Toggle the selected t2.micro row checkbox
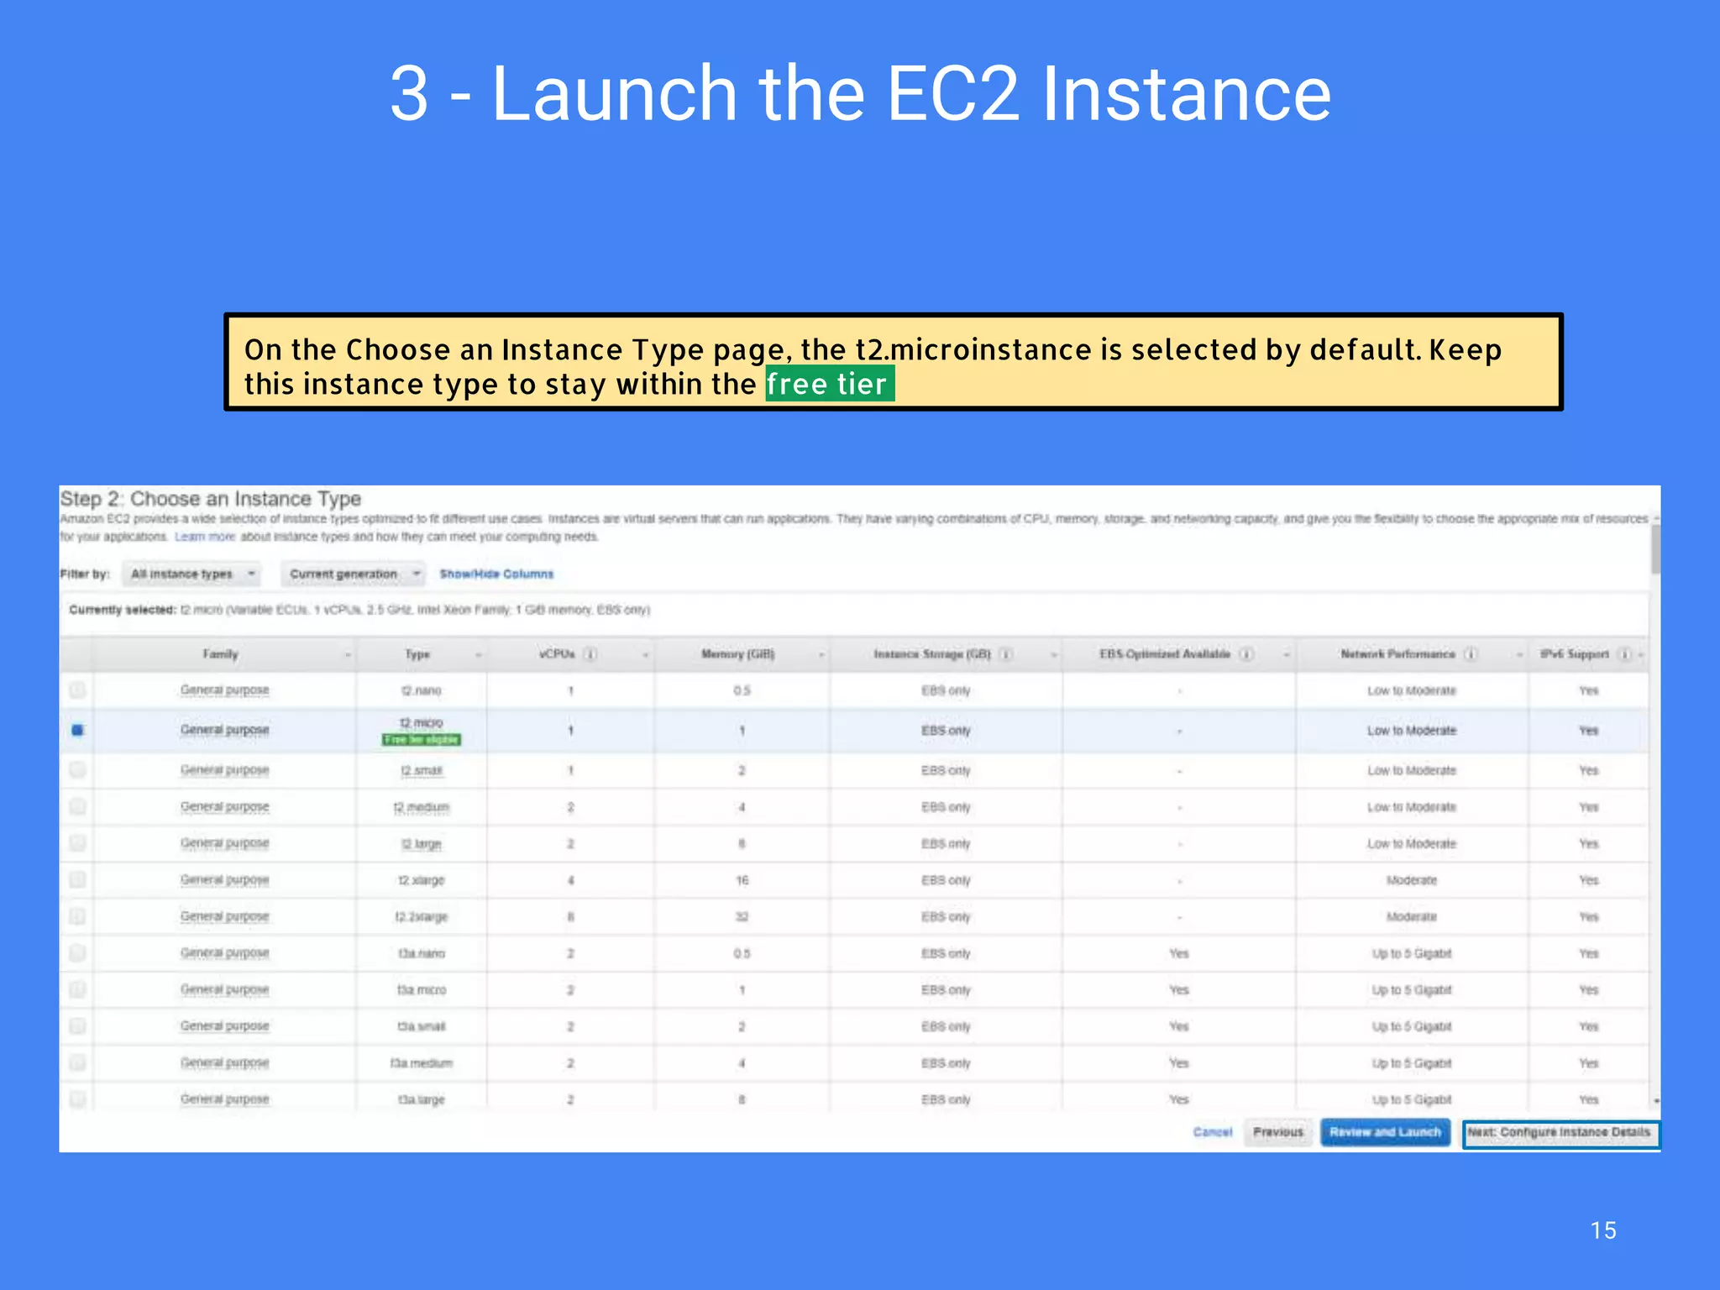 click(x=77, y=730)
